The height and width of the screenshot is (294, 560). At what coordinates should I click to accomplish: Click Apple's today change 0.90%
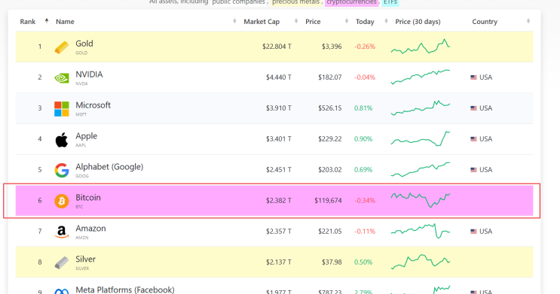363,139
